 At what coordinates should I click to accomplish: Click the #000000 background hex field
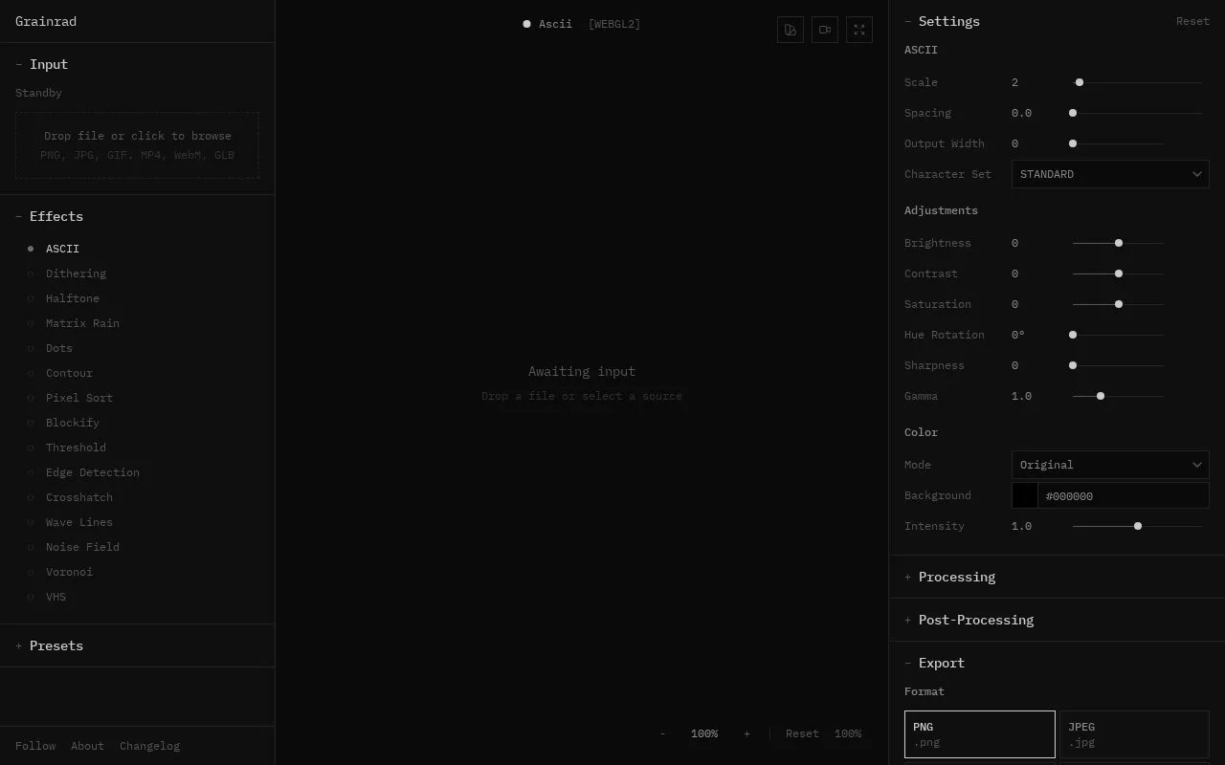pos(1124,495)
